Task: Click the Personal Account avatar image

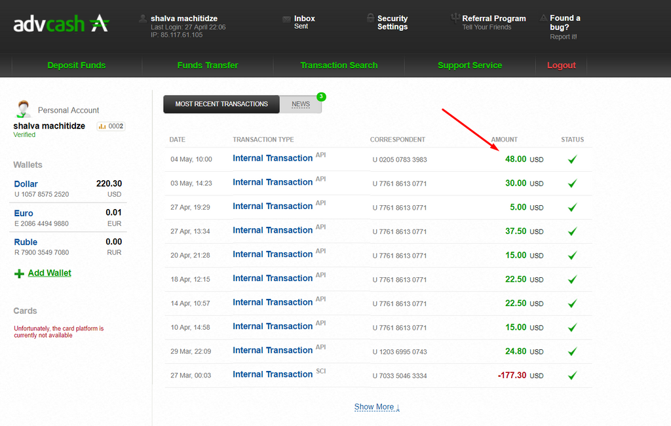Action: (23, 109)
